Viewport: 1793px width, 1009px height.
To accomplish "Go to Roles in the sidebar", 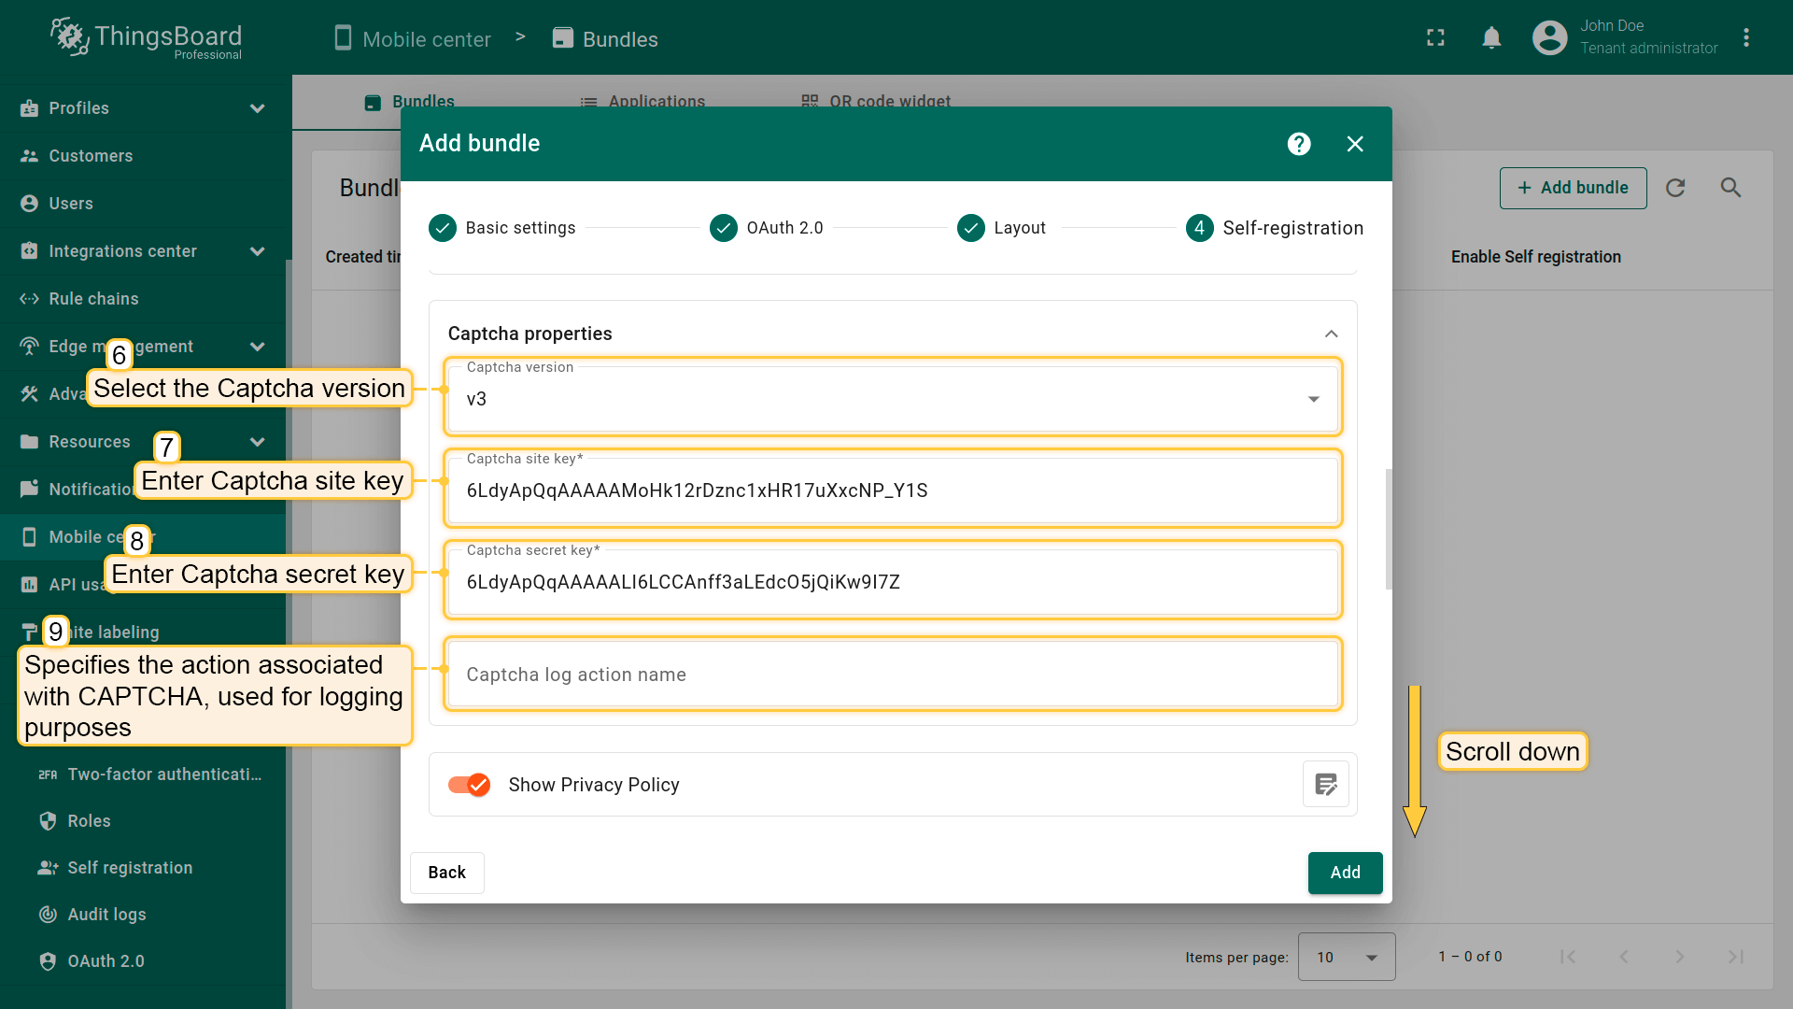I will (x=89, y=821).
